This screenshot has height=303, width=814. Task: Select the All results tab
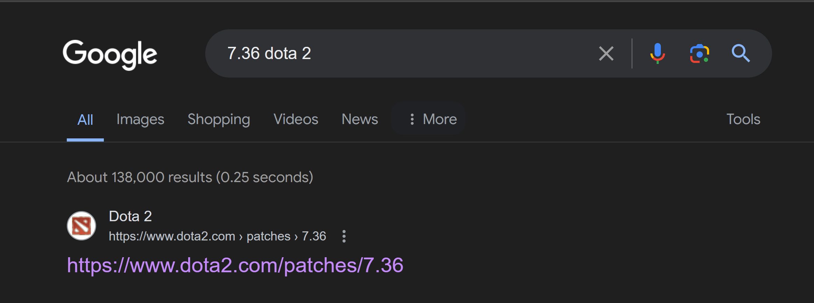85,120
